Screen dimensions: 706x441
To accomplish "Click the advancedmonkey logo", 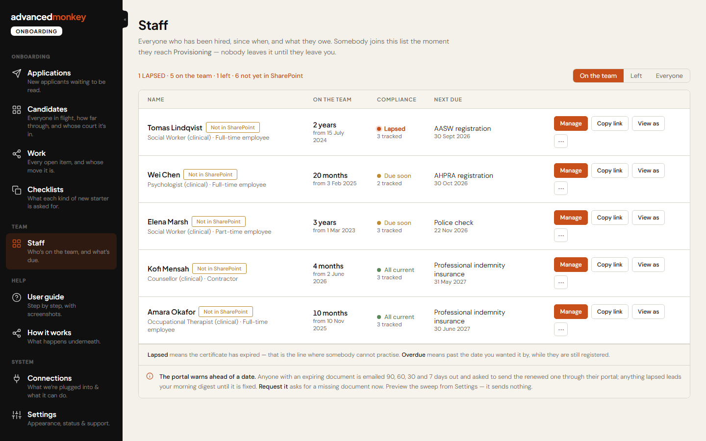I will [x=49, y=17].
